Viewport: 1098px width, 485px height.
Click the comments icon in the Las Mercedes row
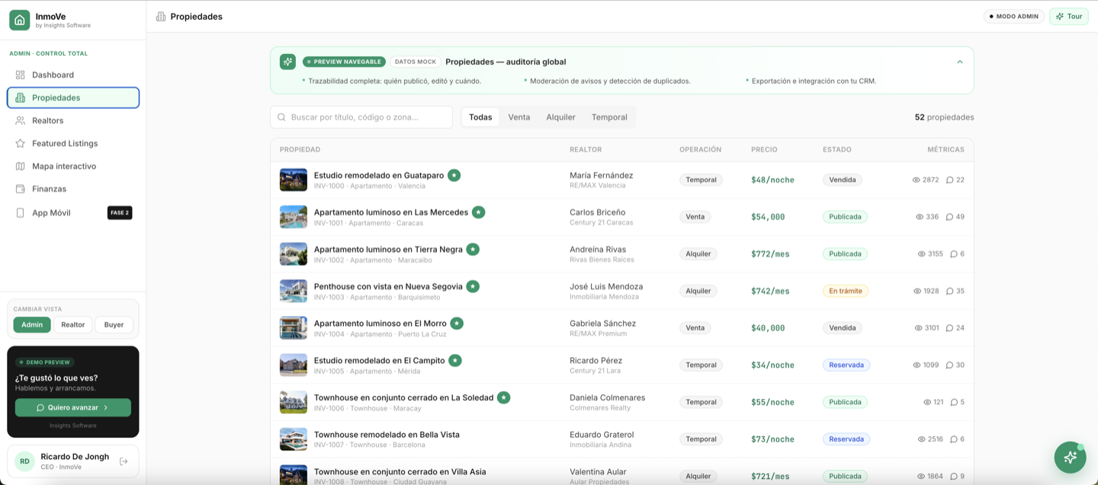click(949, 217)
